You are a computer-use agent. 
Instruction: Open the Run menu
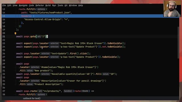(x=54, y=5)
